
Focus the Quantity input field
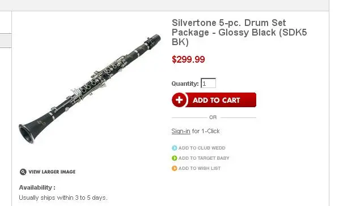[x=209, y=83]
